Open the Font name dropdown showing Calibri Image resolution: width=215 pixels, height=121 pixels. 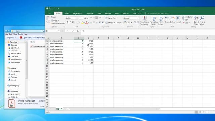pos(76,18)
